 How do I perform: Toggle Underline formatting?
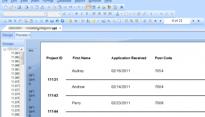click(x=87, y=14)
